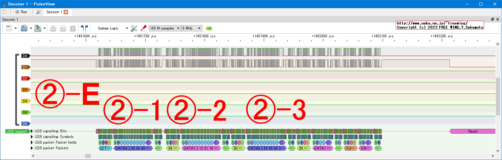Viewport: 502px width, 160px height.
Task: Click the add protocol decoder icon
Action: coord(209,28)
